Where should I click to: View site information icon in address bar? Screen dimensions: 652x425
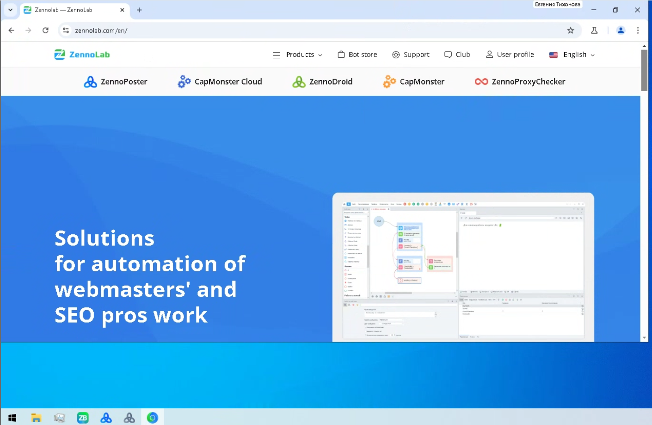(x=66, y=31)
